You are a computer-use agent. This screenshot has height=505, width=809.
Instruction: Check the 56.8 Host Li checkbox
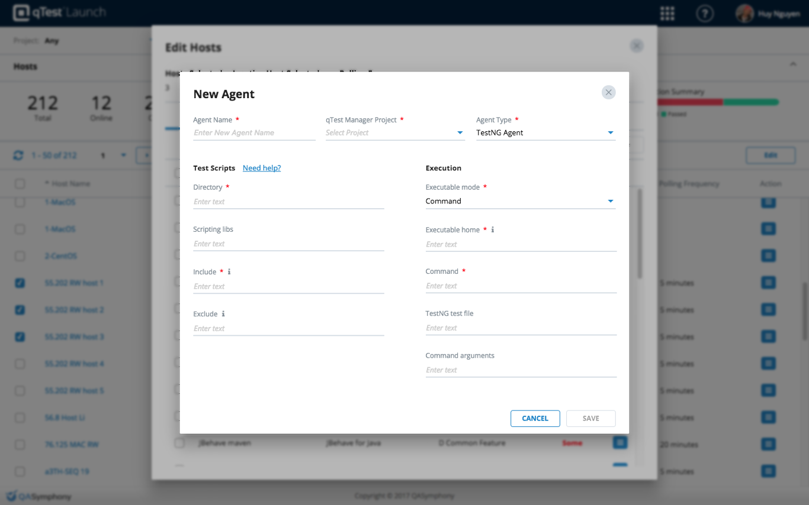pyautogui.click(x=20, y=417)
